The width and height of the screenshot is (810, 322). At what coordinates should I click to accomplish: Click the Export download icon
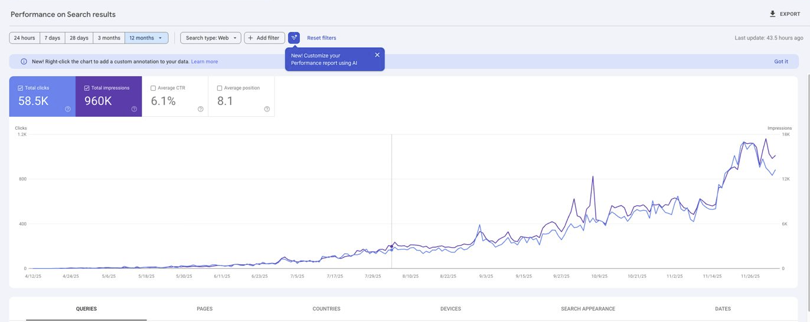coord(772,14)
